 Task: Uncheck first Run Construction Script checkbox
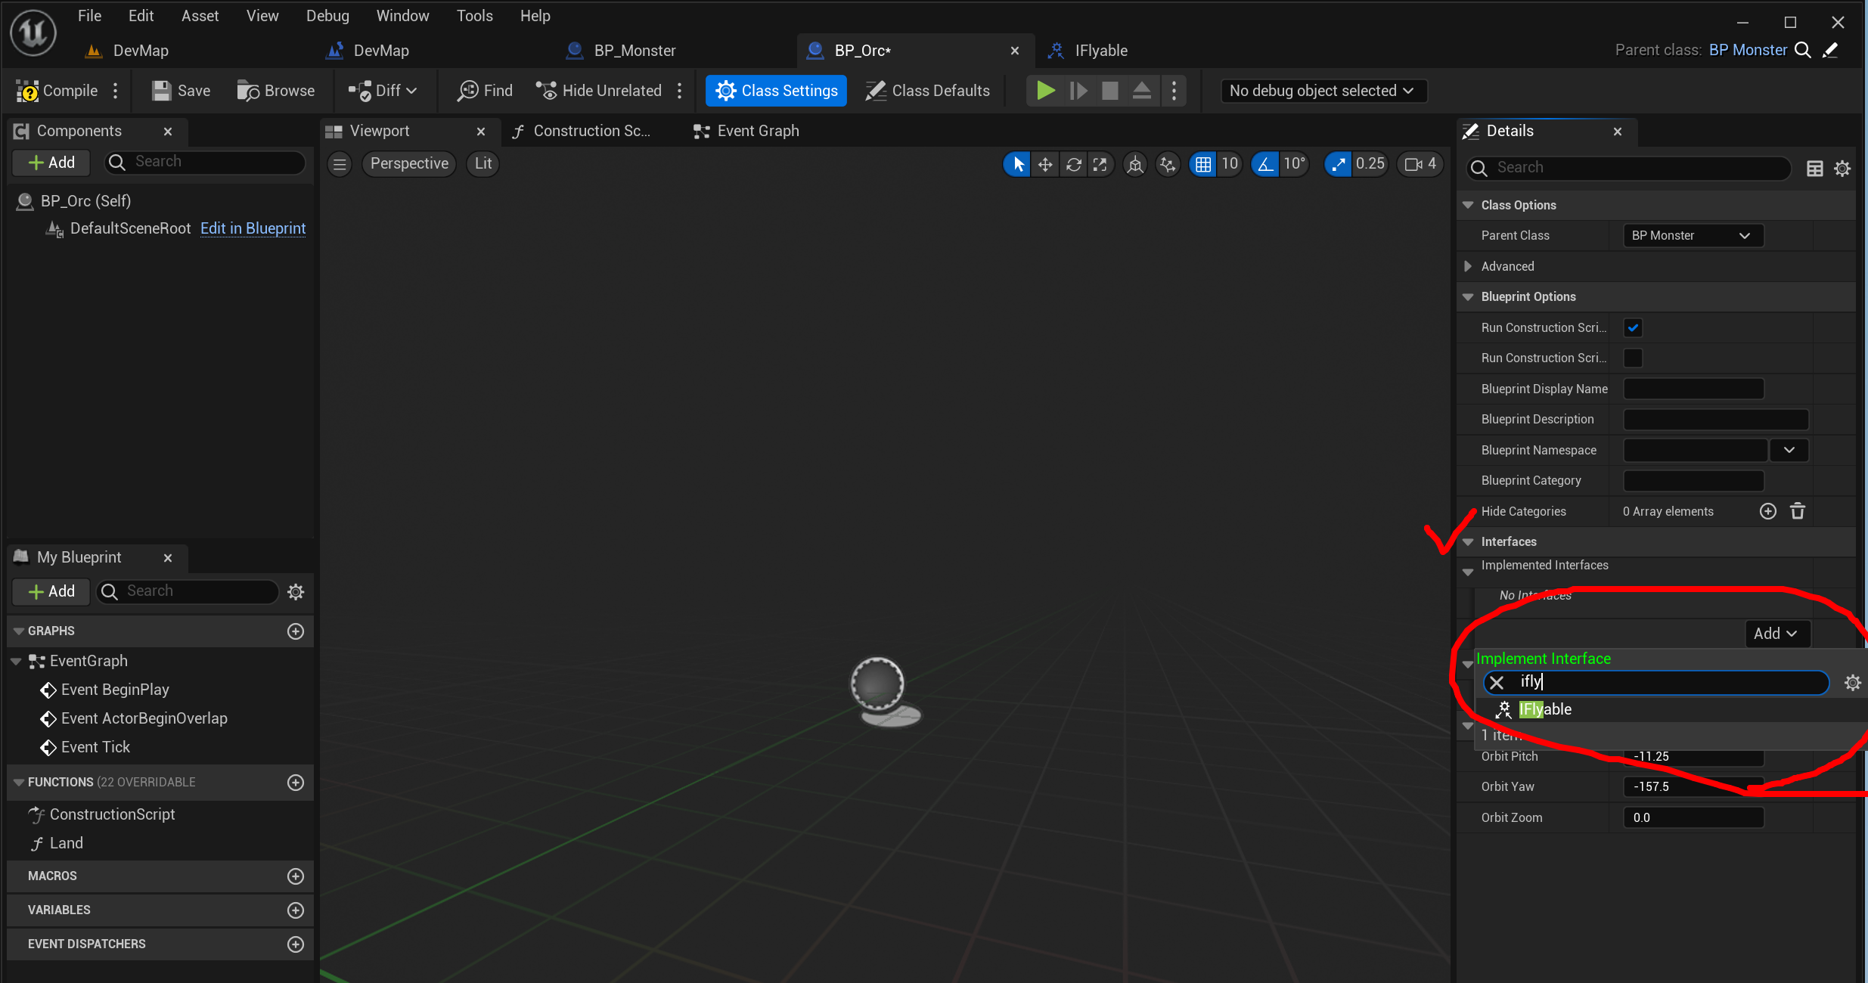[1633, 328]
